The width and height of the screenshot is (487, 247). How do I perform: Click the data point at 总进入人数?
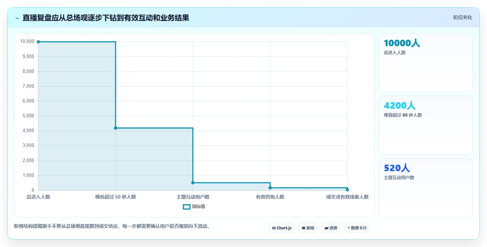[x=38, y=42]
